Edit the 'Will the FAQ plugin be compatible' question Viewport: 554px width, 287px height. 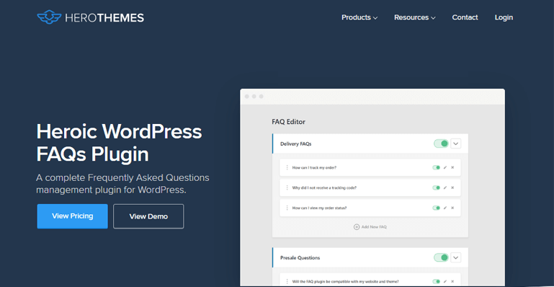445,282
